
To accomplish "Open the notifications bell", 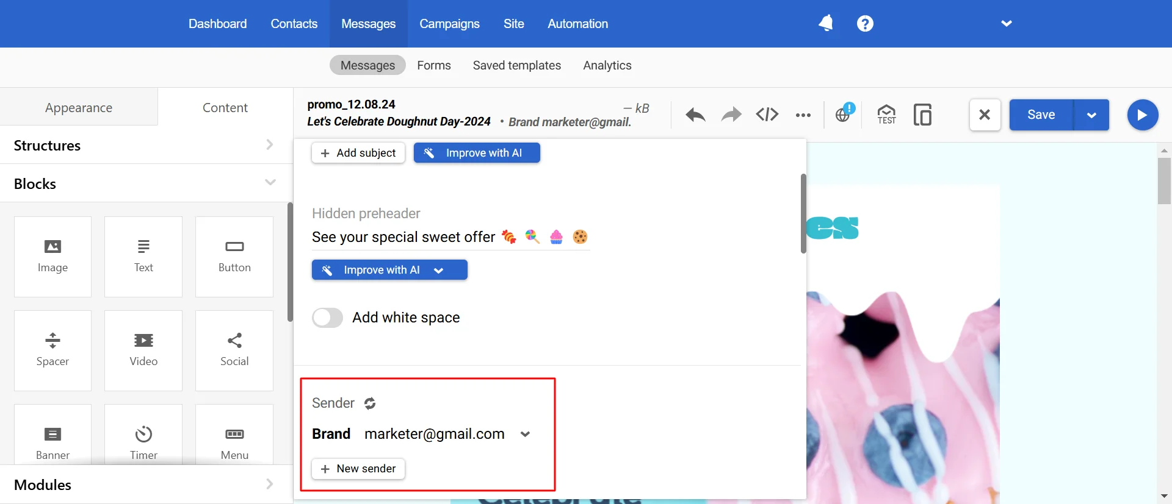I will [x=826, y=23].
